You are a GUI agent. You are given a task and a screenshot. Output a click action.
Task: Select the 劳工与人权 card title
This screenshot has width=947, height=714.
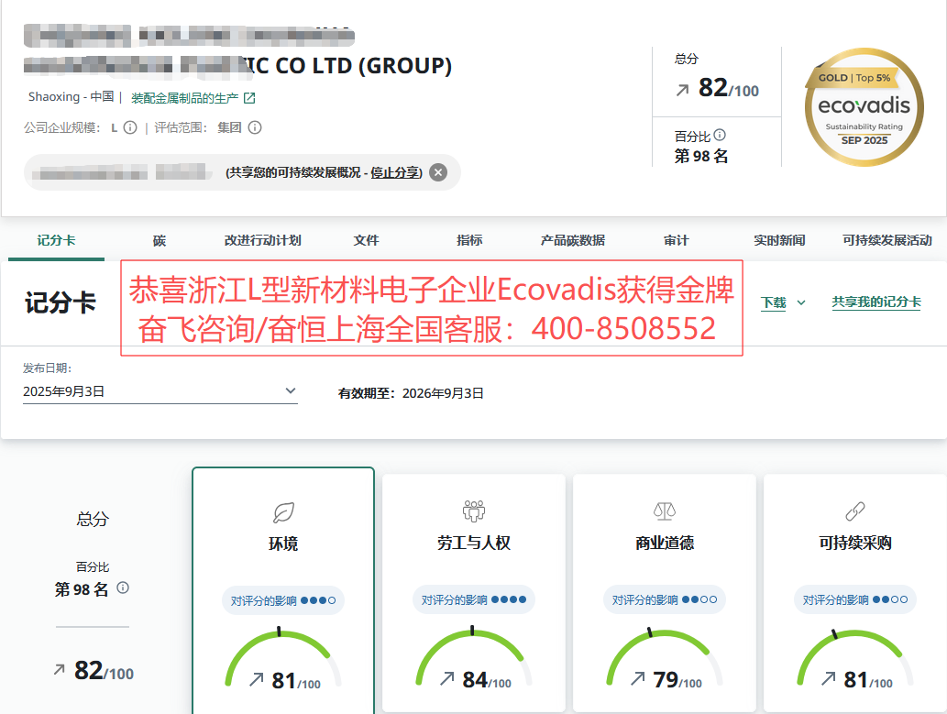[x=474, y=543]
